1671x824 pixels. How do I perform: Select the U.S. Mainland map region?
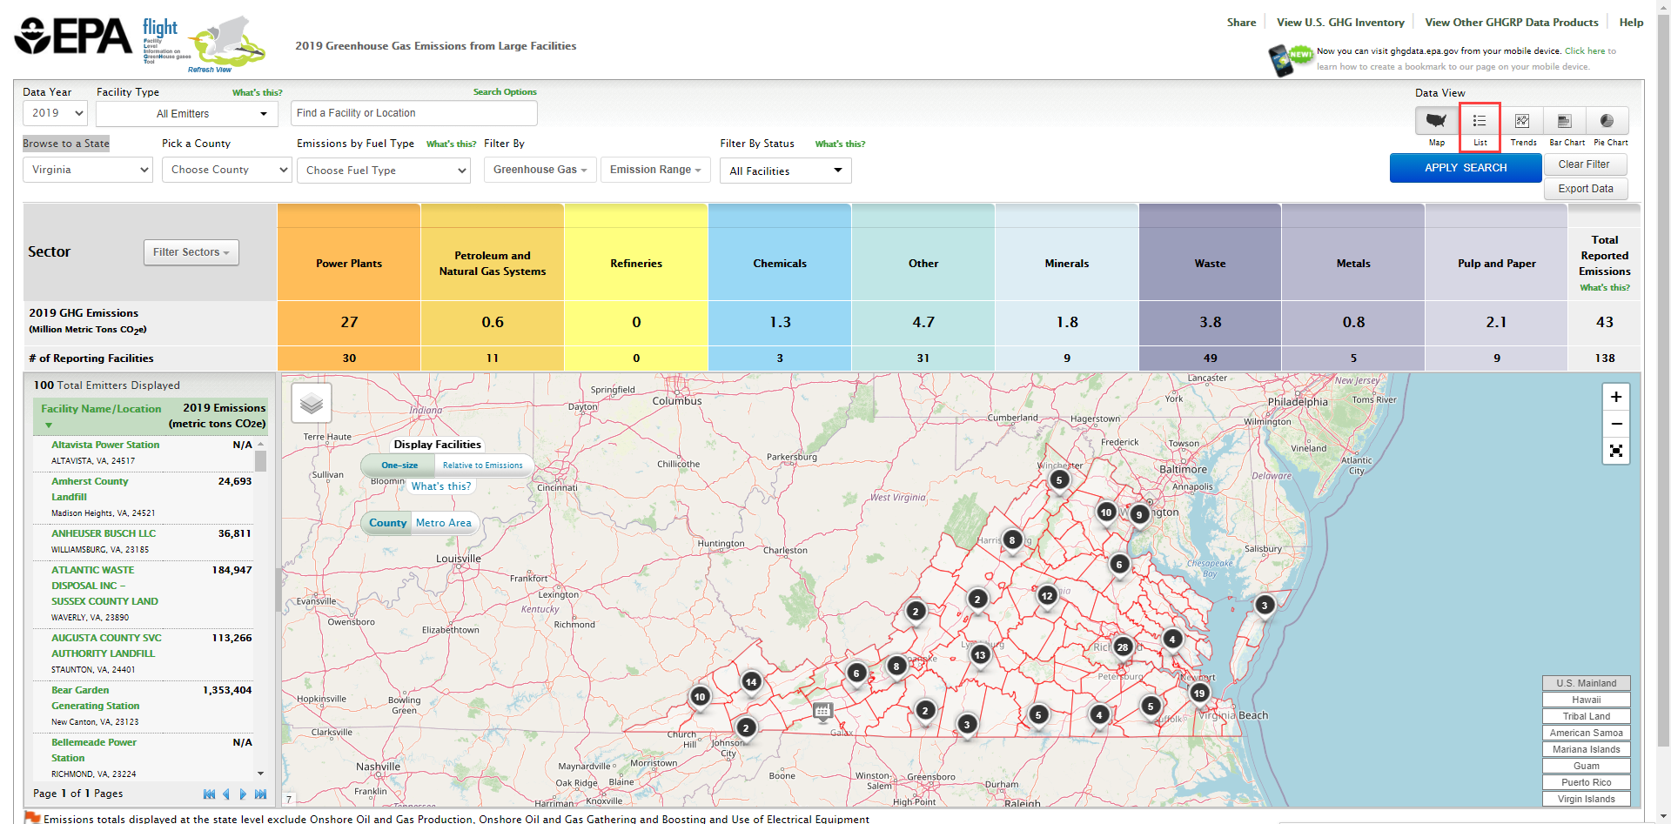pyautogui.click(x=1587, y=683)
